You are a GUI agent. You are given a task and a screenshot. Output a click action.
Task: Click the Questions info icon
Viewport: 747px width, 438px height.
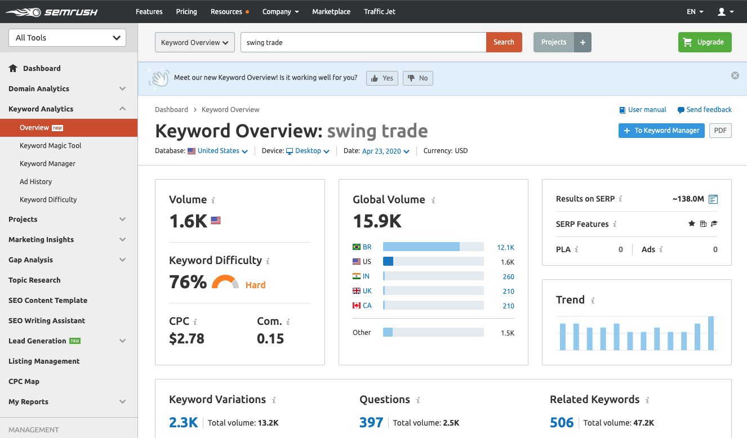(418, 400)
